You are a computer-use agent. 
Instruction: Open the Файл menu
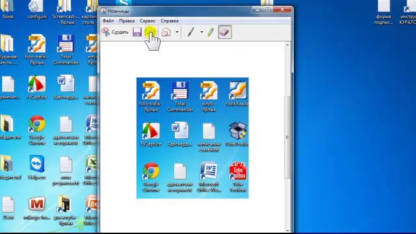(108, 21)
